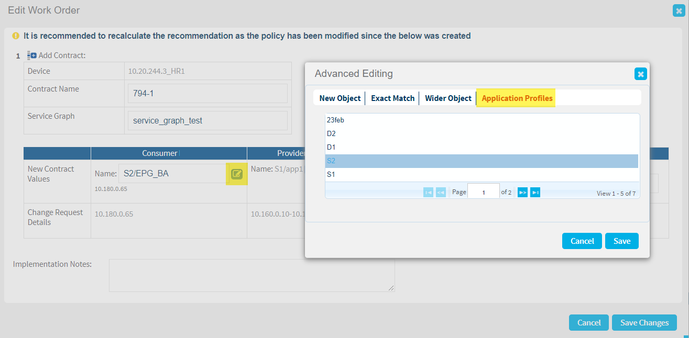Screen dimensions: 689x338
Task: Close the Advanced Editing dialog
Action: coord(640,74)
